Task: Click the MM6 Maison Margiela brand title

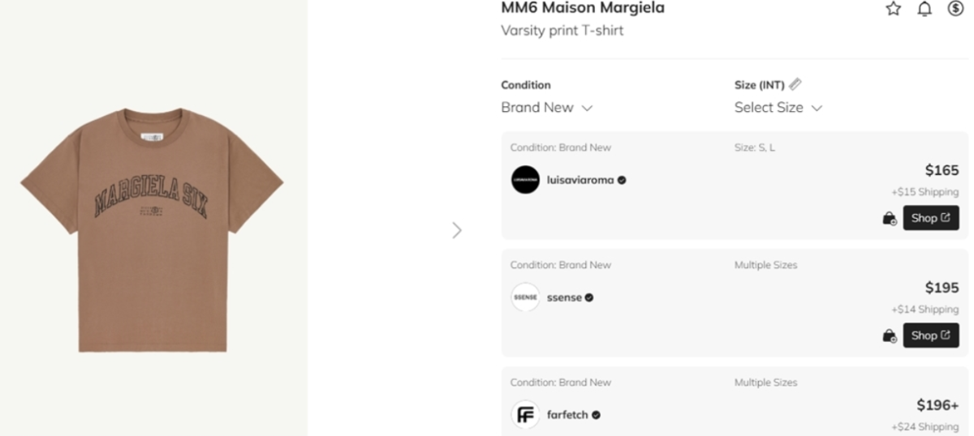Action: (583, 8)
